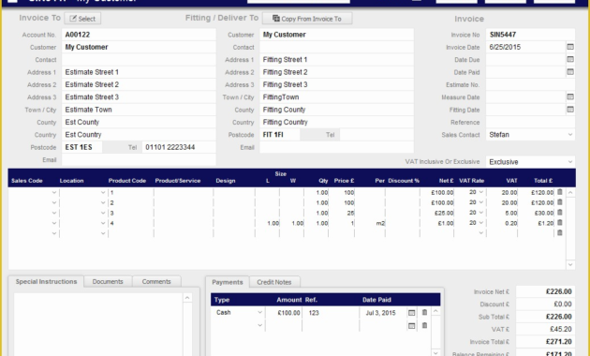This screenshot has width=590, height=356.
Task: Click the Invoice To Email field
Action: tap(139, 160)
